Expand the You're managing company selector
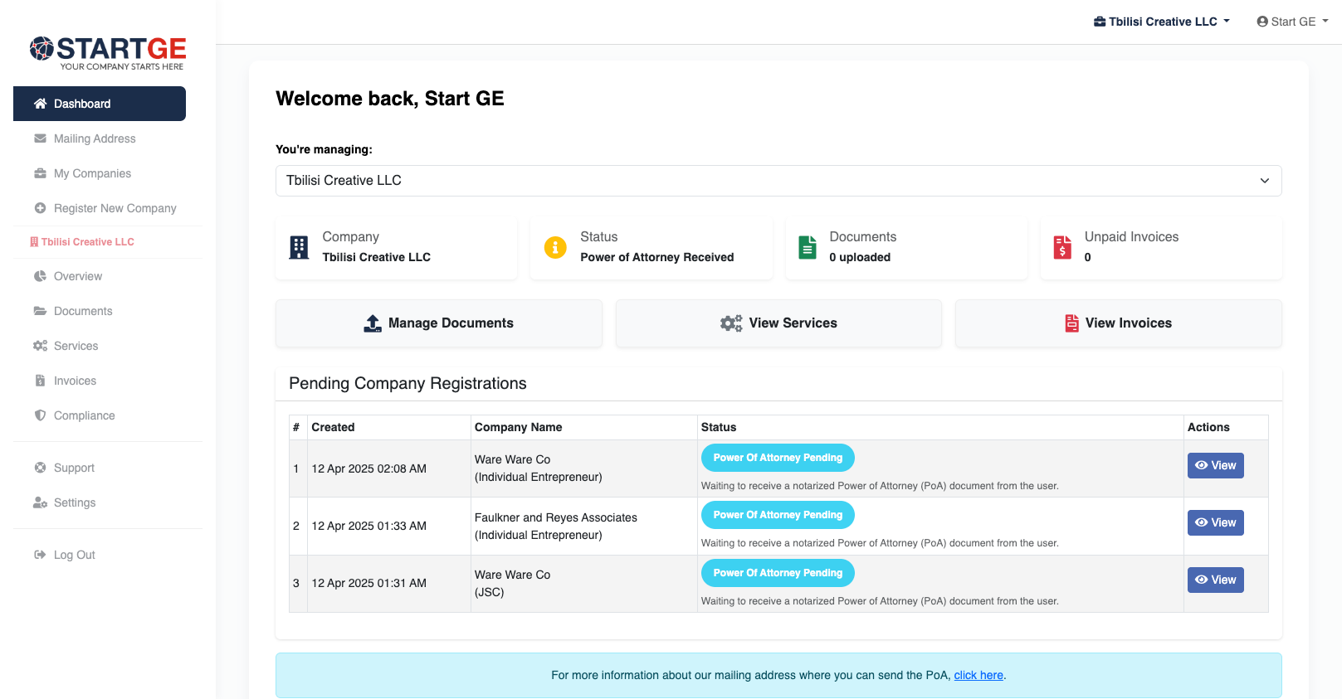The image size is (1342, 699). click(x=778, y=181)
